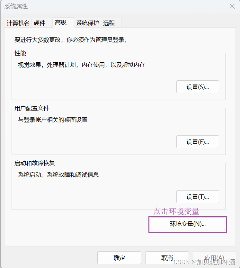Image resolution: width=240 pixels, height=268 pixels.
Task: Click the 视觉效果 description text
Action: pyautogui.click(x=80, y=65)
